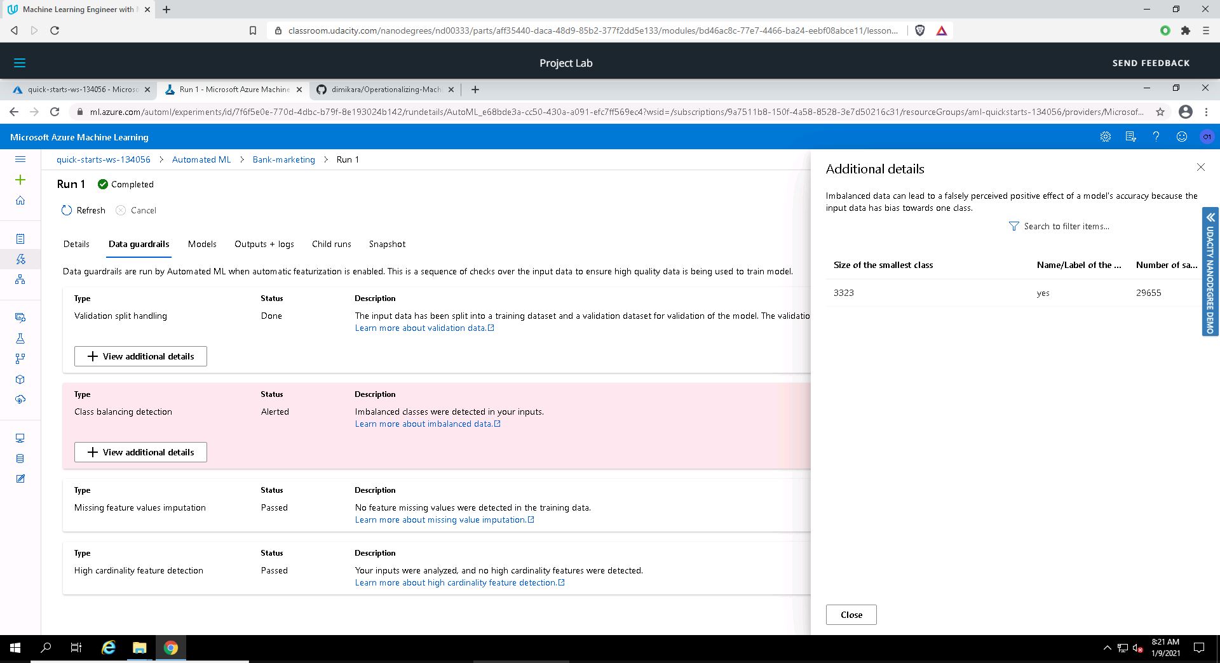
Task: Click the Experiments flask icon
Action: click(x=20, y=338)
